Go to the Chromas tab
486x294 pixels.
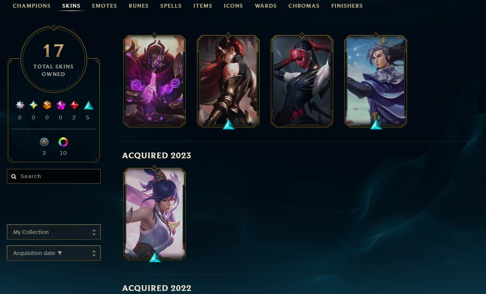pos(304,6)
